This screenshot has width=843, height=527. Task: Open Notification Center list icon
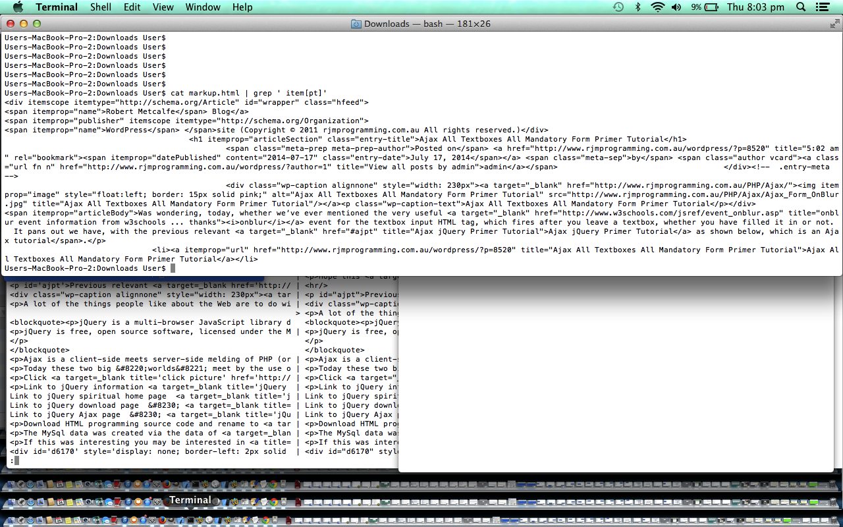[823, 7]
